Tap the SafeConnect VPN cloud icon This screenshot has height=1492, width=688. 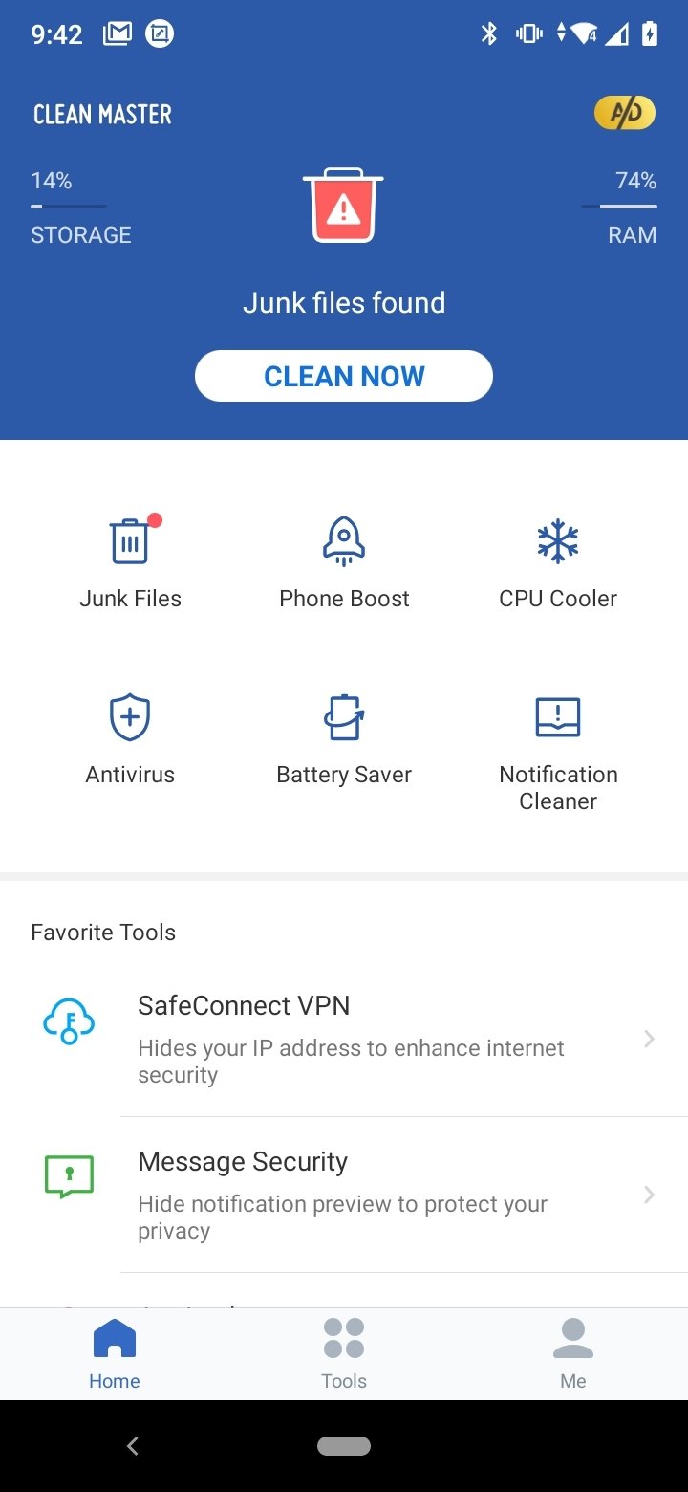(70, 1021)
